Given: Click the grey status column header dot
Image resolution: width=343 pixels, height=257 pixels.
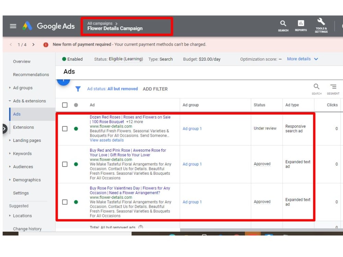Looking at the screenshot, I should click(76, 105).
